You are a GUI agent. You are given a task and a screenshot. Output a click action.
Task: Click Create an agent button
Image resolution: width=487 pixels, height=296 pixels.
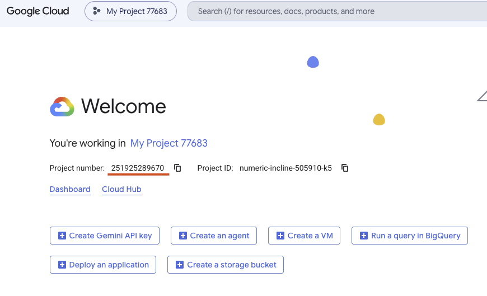click(214, 236)
